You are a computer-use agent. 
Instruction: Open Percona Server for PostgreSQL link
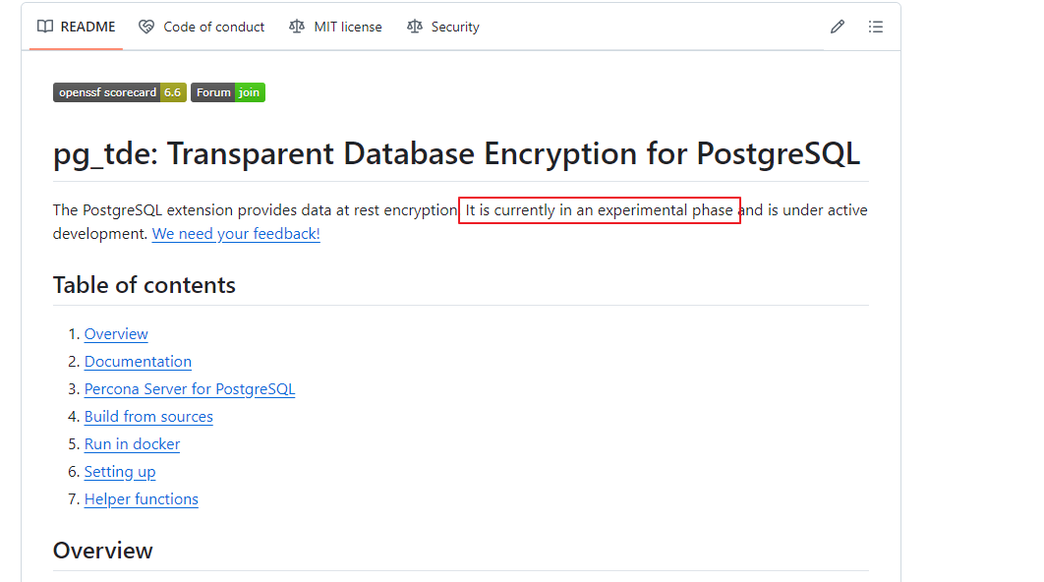tap(190, 389)
